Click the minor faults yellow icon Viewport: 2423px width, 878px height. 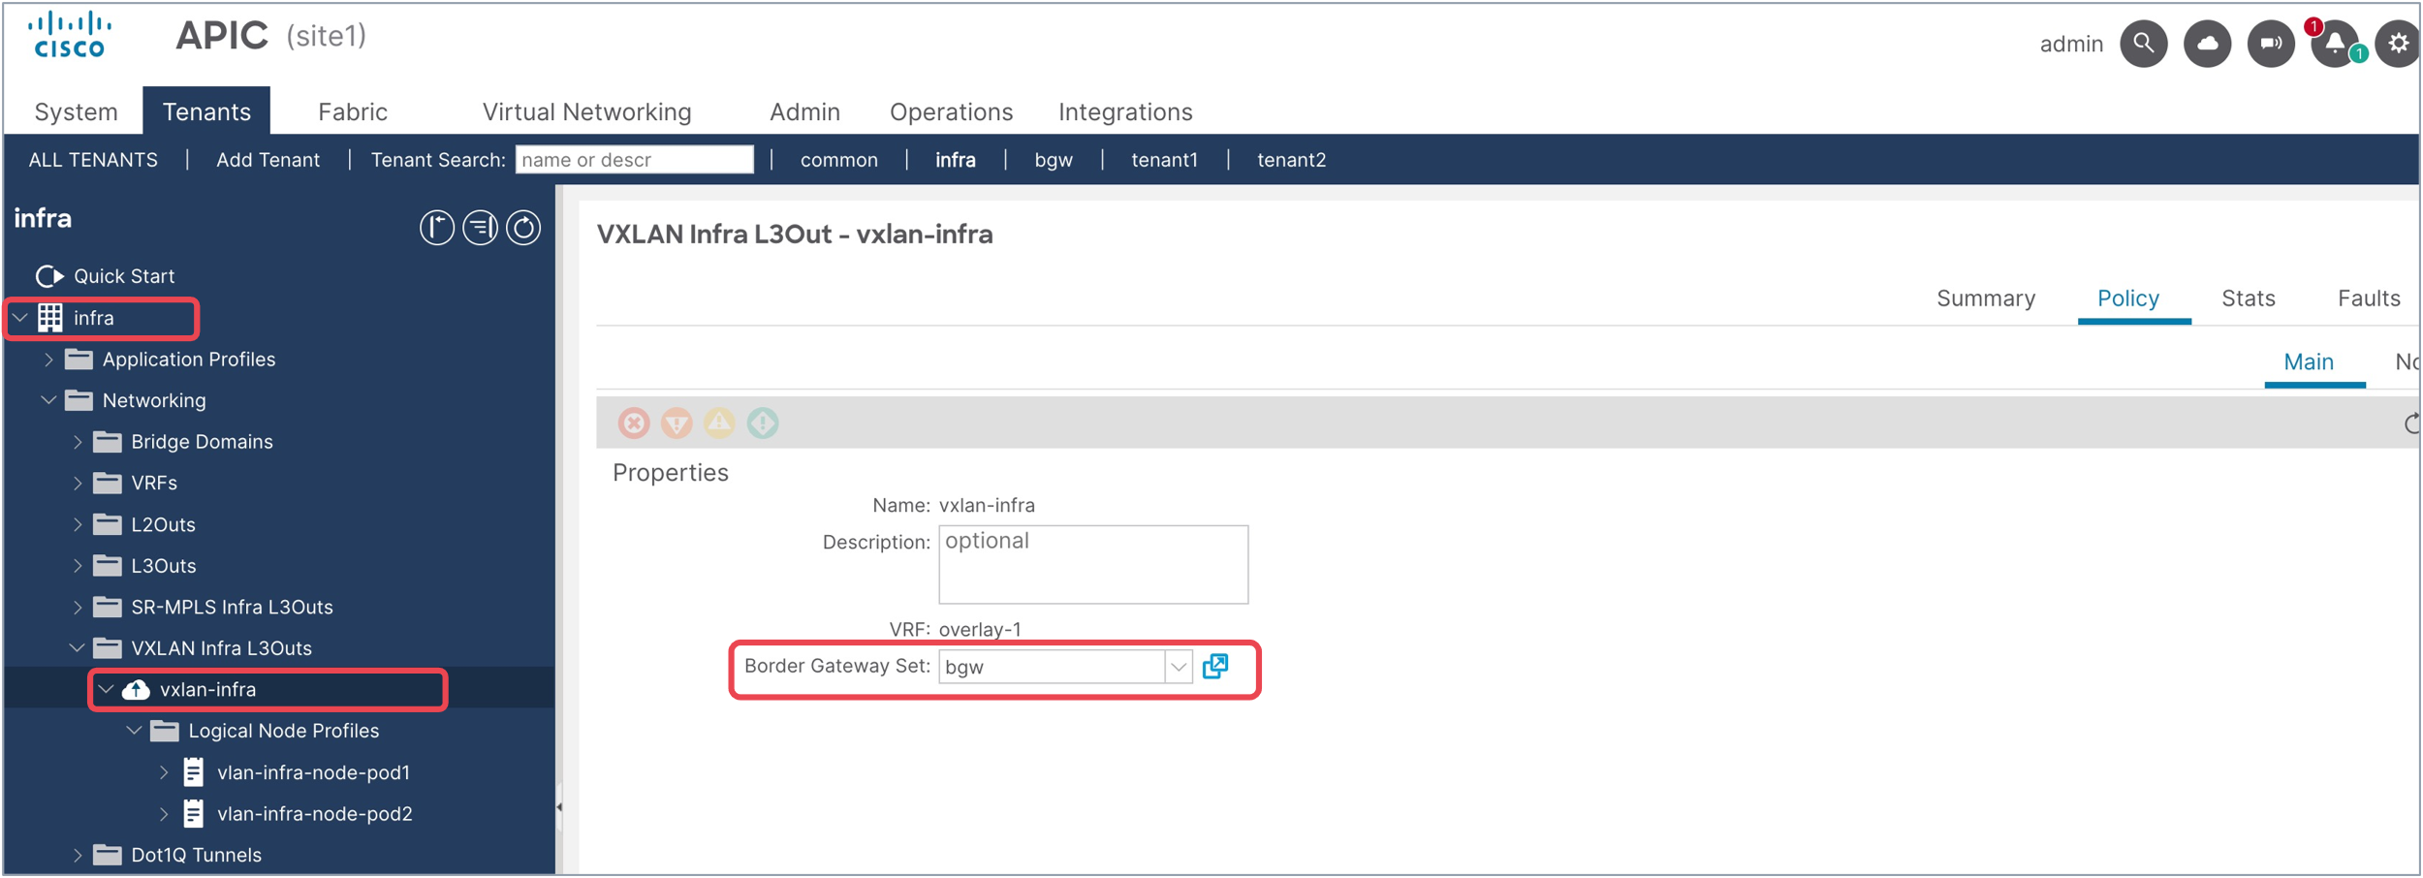pyautogui.click(x=719, y=423)
